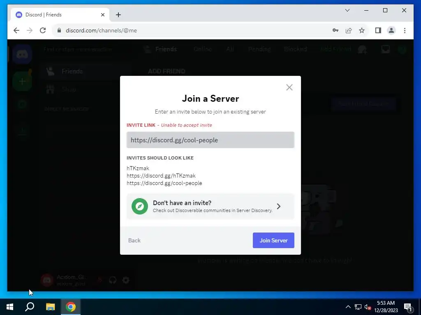
Task: Open Friends in the Discord sidebar
Action: 86,71
